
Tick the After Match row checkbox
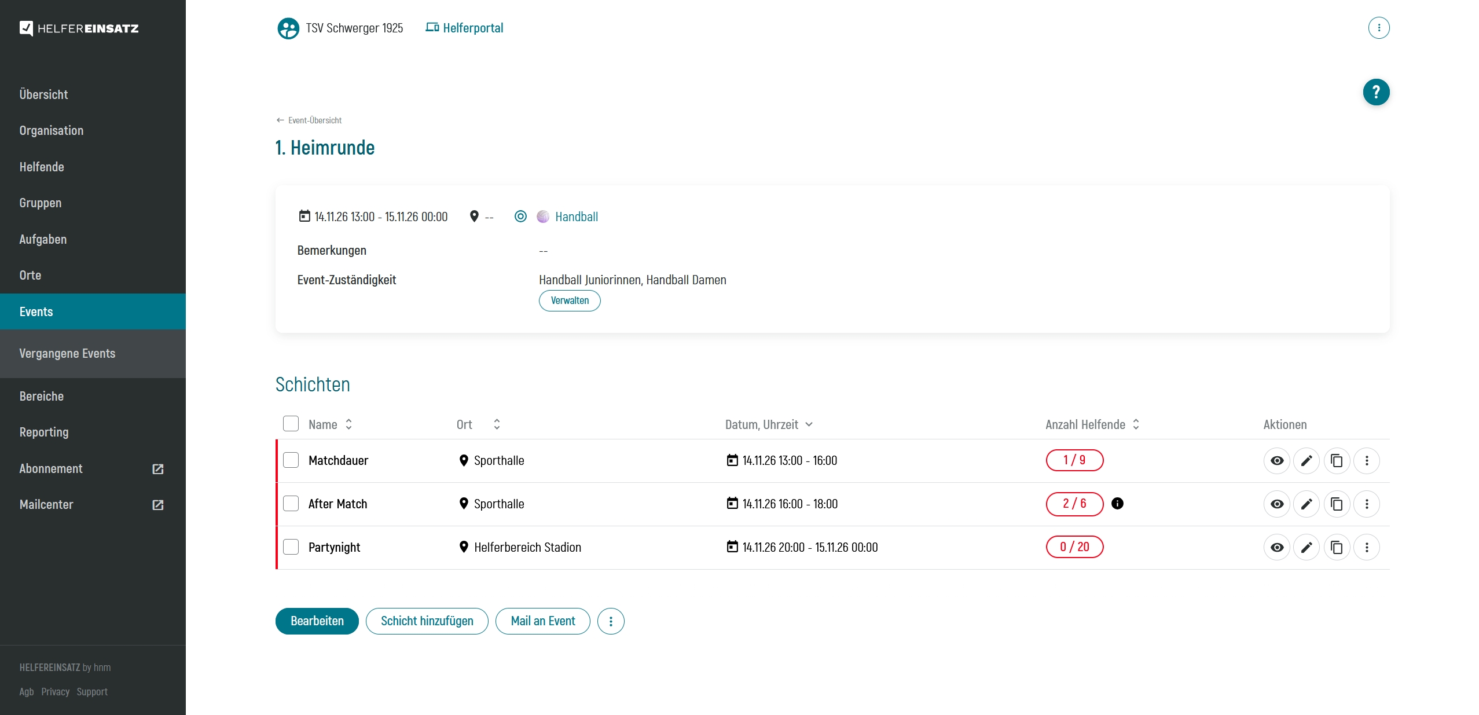point(291,504)
